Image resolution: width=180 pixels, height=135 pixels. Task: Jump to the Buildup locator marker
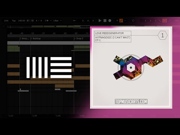point(36,39)
